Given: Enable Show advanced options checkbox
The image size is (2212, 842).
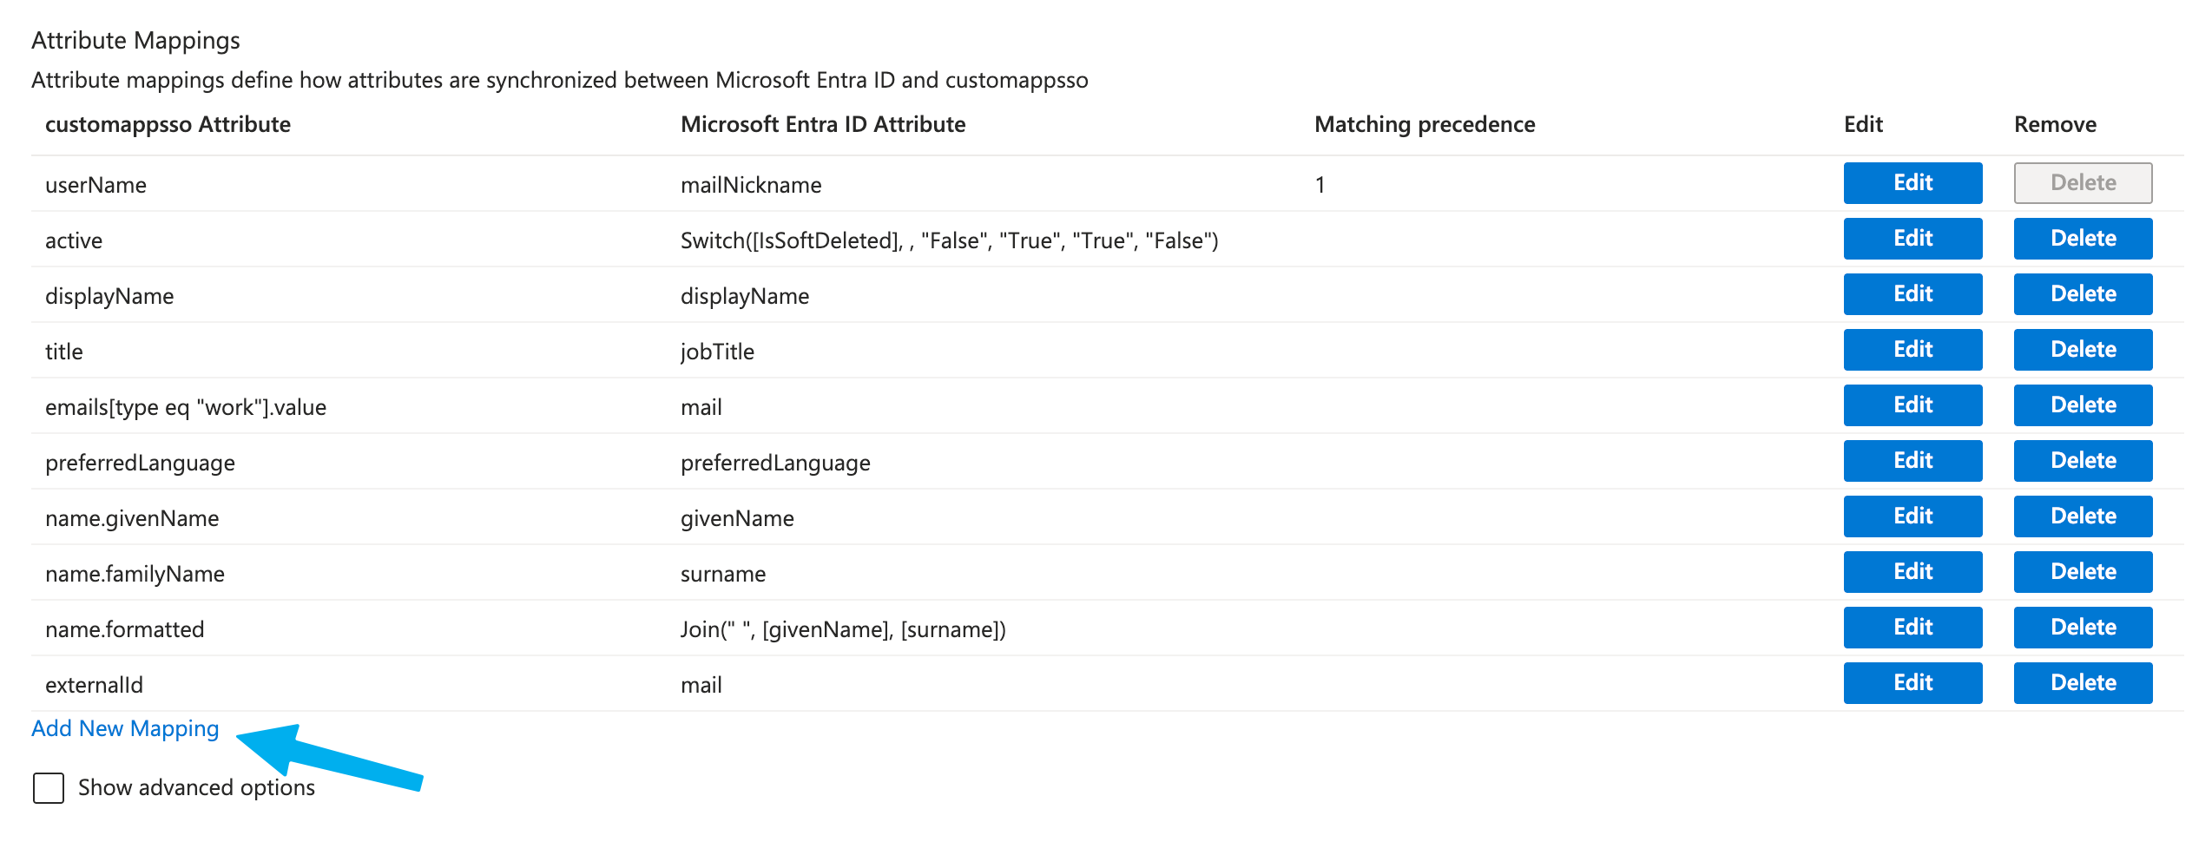Looking at the screenshot, I should pos(49,788).
